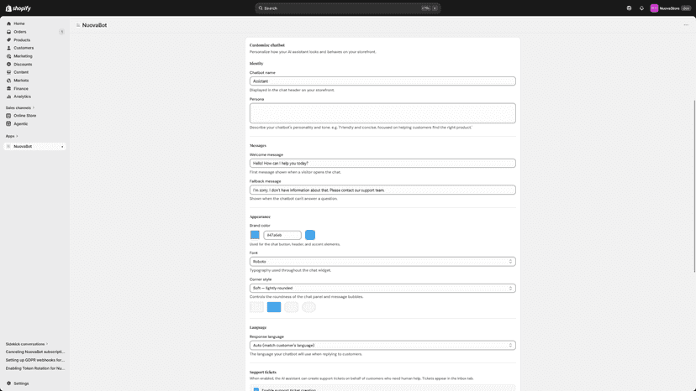Open the Response language dropdown
The image size is (696, 391).
(382, 346)
